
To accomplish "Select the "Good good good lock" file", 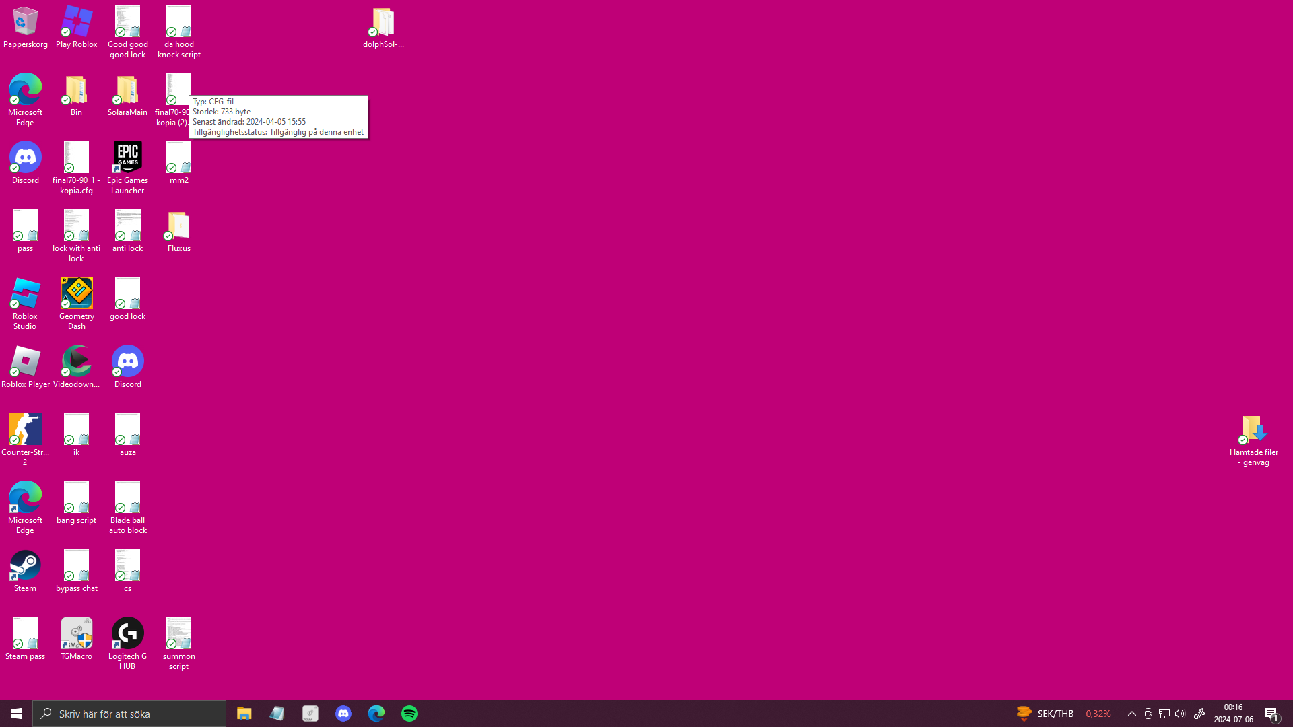I will coord(127,32).
